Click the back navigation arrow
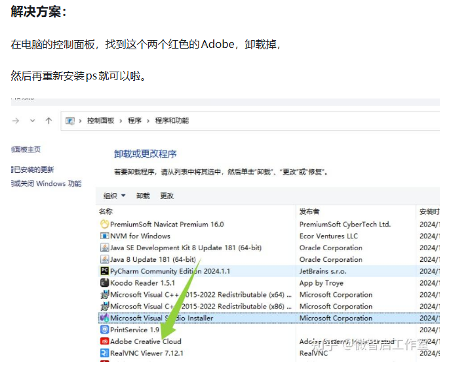Image resolution: width=451 pixels, height=373 pixels. click(x=16, y=121)
